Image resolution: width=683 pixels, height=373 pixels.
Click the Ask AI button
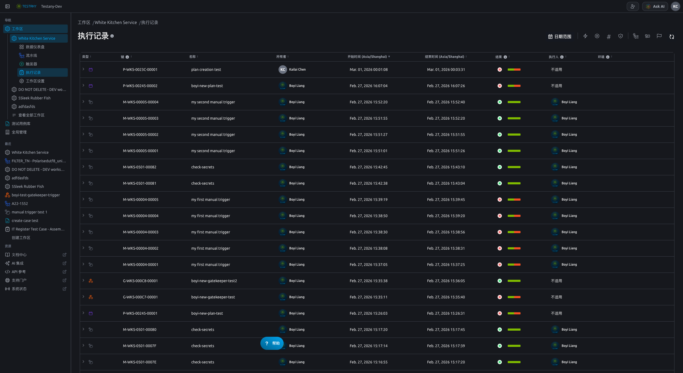[x=655, y=6]
